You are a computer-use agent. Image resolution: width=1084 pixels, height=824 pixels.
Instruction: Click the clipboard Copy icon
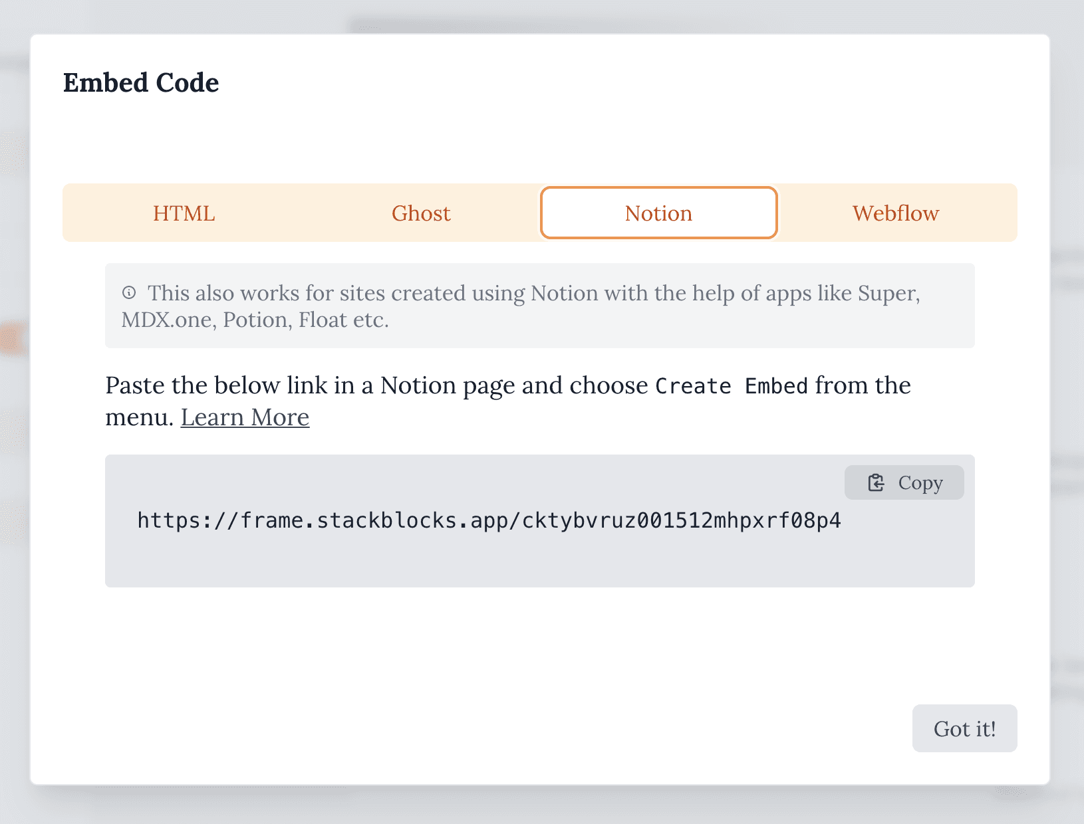tap(877, 482)
